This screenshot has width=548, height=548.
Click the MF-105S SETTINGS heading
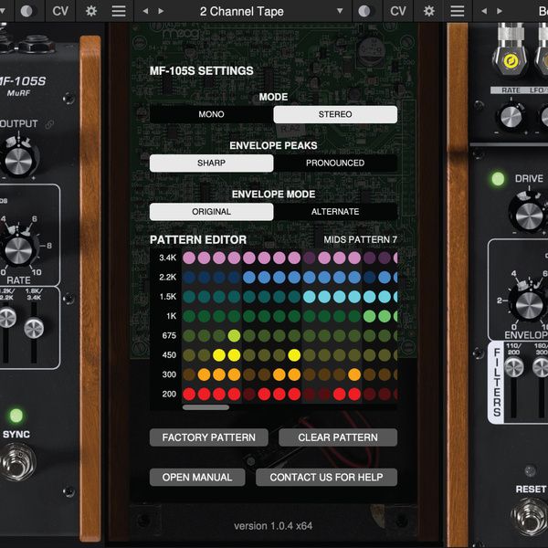[x=202, y=71]
